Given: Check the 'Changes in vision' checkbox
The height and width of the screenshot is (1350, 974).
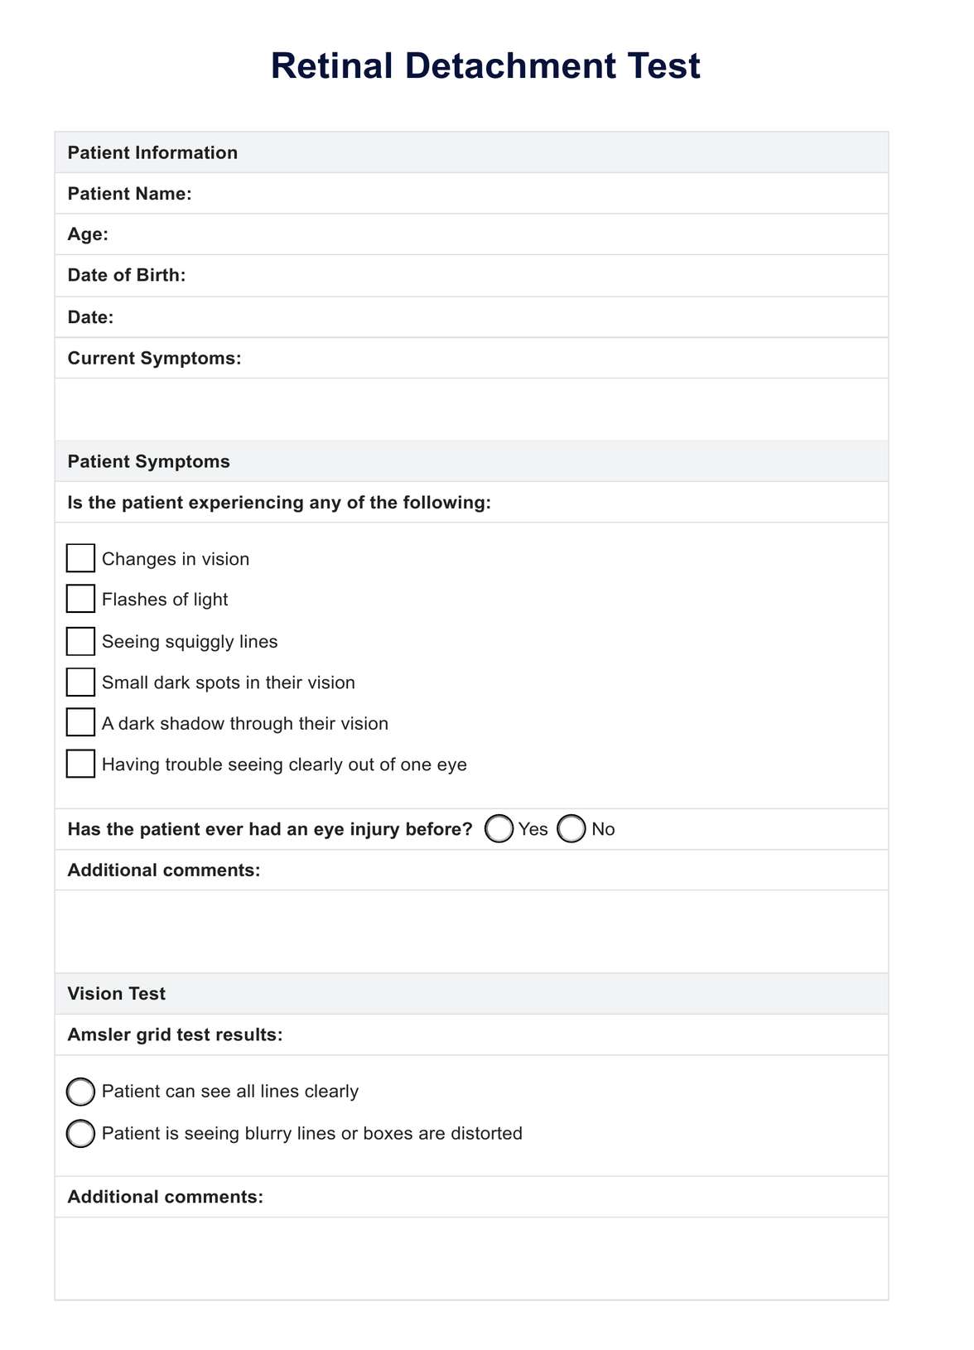Looking at the screenshot, I should (80, 558).
